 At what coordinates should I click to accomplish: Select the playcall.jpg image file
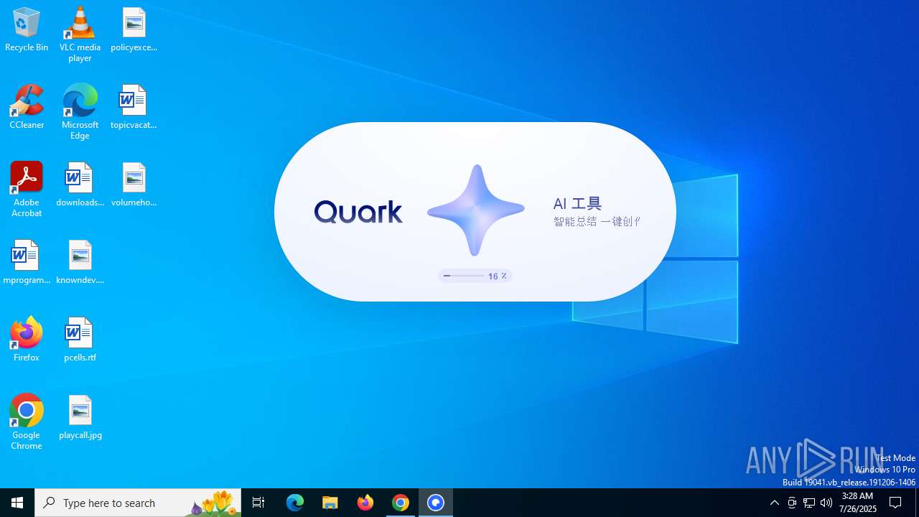point(80,417)
